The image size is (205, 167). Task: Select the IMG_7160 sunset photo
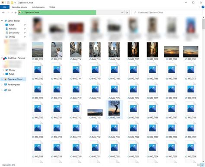[172, 51]
